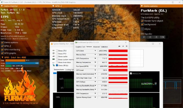Click the GPU-Z refresh icon
The height and width of the screenshot is (108, 183).
point(123,46)
